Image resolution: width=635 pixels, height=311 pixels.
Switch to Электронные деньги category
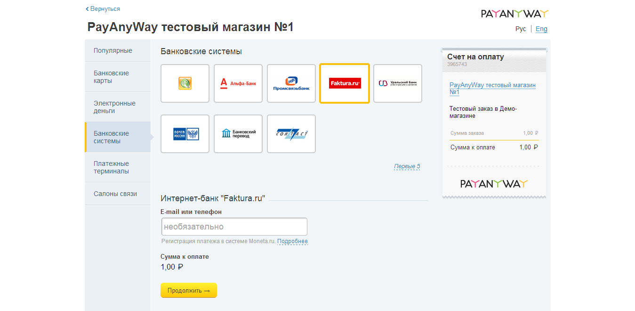[118, 107]
